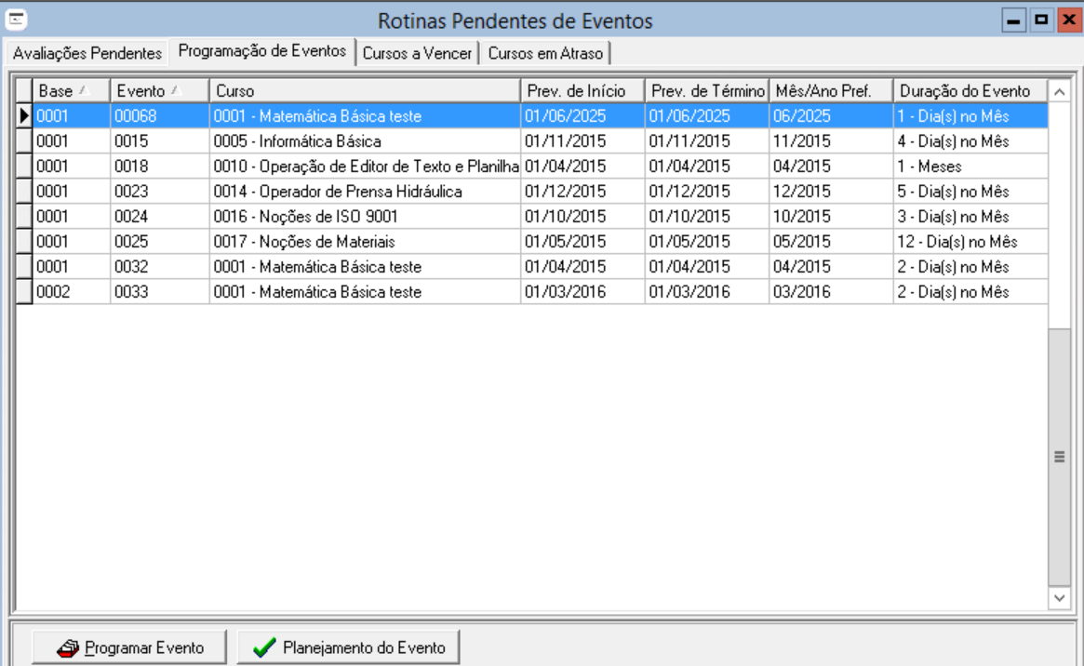Select the Cursos em Atraso tab
The image size is (1084, 666).
tap(545, 53)
